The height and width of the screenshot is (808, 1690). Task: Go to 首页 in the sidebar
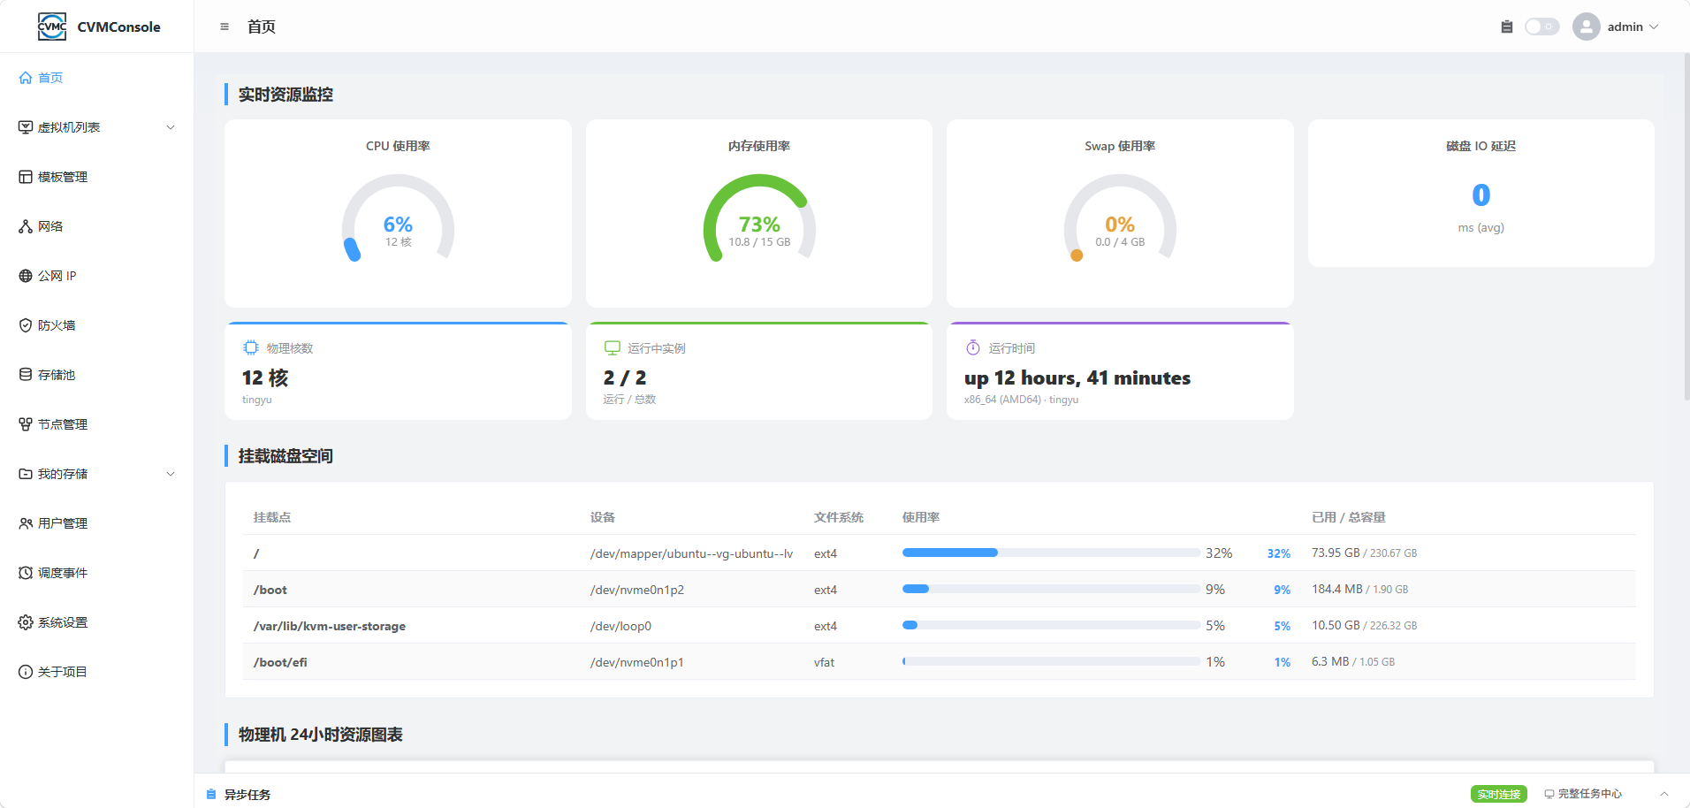coord(50,78)
